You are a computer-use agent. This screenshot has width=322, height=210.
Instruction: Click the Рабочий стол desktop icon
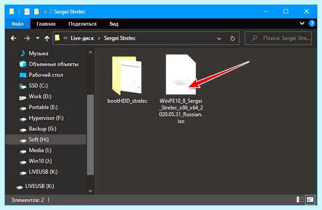click(23, 75)
